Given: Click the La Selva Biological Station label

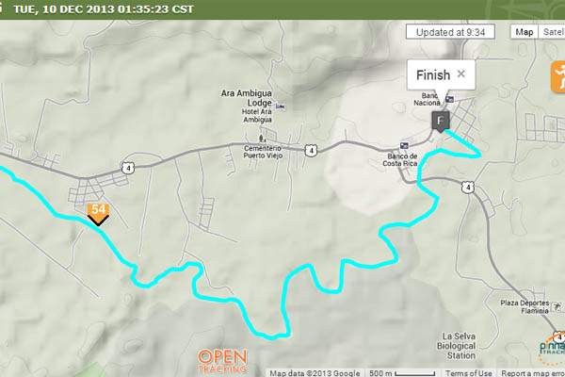Looking at the screenshot, I should click(456, 346).
